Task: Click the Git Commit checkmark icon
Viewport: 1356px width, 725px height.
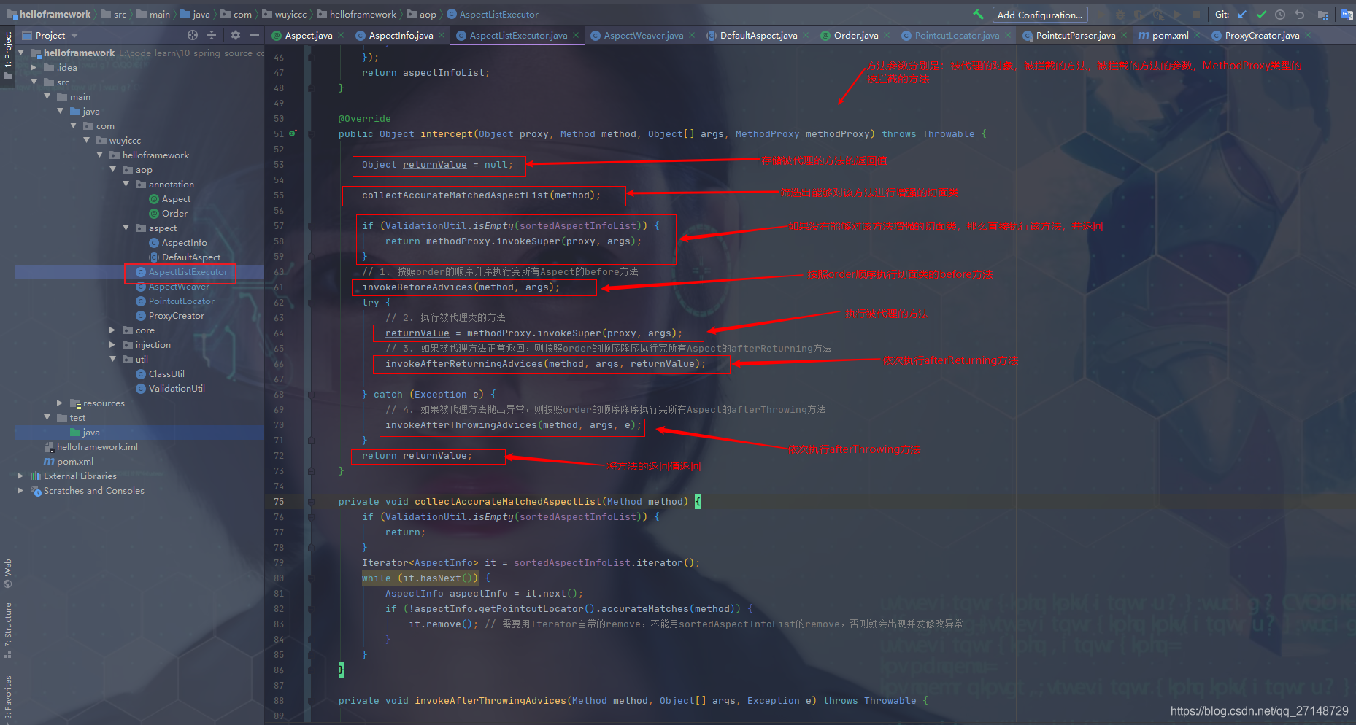Action: click(1261, 15)
